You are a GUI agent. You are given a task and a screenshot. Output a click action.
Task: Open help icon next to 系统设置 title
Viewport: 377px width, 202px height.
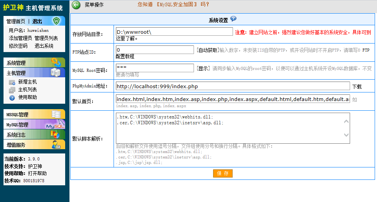pyautogui.click(x=233, y=19)
